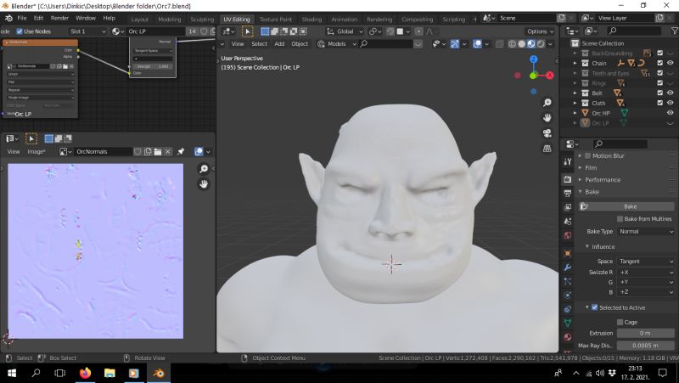Toggle the Chain collection exclude checkbox
The image size is (679, 383).
660,63
